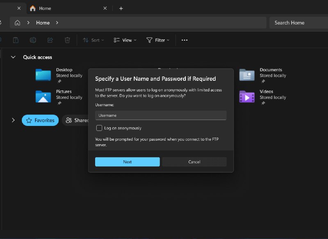This screenshot has width=328, height=239.
Task: Check the Log on anonymously checkbox
Action: click(99, 128)
